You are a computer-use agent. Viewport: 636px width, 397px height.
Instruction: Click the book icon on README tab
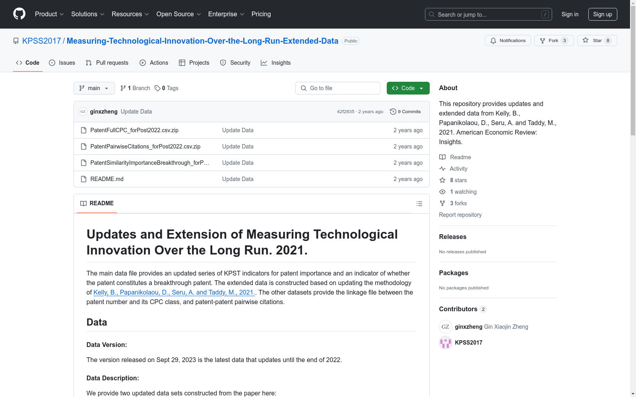(x=83, y=203)
